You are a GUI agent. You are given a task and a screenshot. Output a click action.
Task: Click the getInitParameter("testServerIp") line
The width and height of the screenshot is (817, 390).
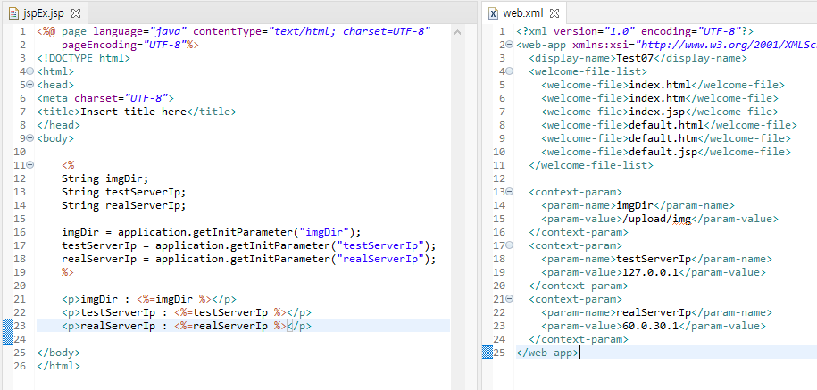point(248,245)
